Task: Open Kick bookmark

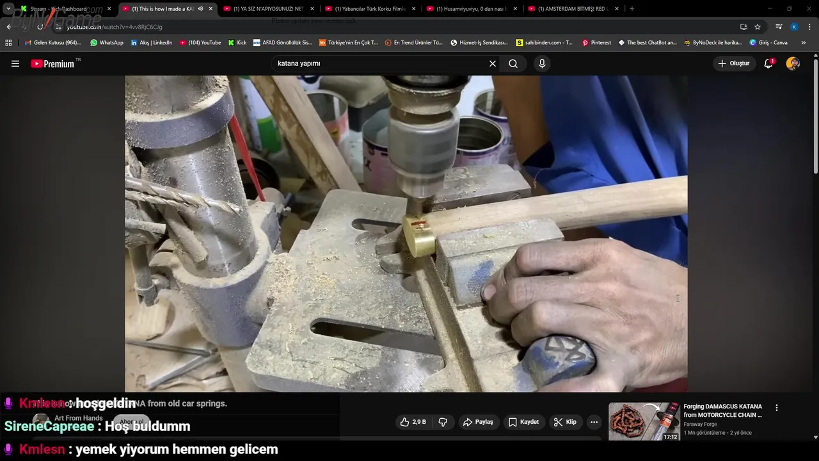Action: coord(237,43)
